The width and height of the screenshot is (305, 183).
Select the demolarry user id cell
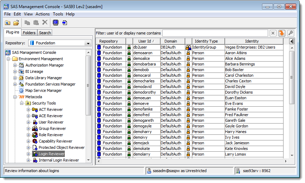click(147, 154)
